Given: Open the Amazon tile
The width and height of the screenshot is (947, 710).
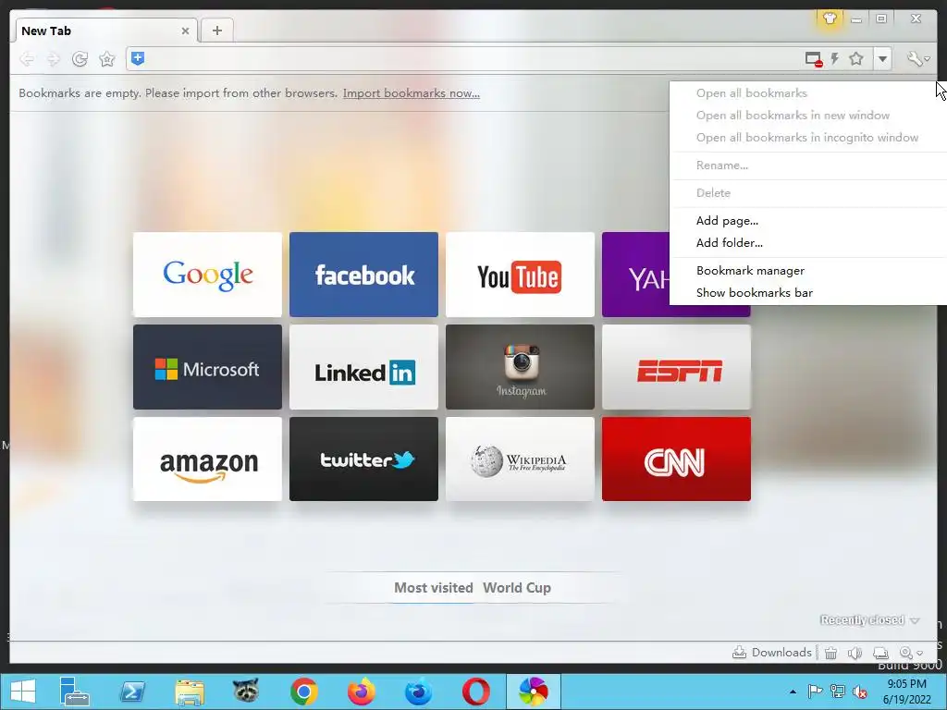Looking at the screenshot, I should 207,459.
